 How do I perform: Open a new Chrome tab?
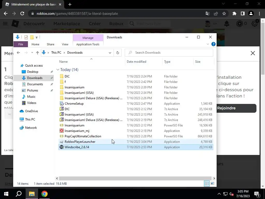70,4
